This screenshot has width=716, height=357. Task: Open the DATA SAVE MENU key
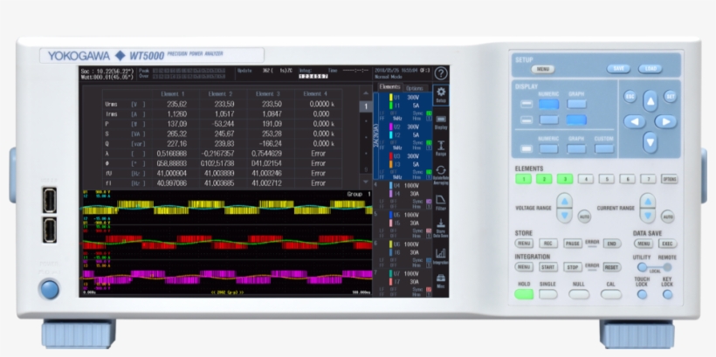coord(643,244)
